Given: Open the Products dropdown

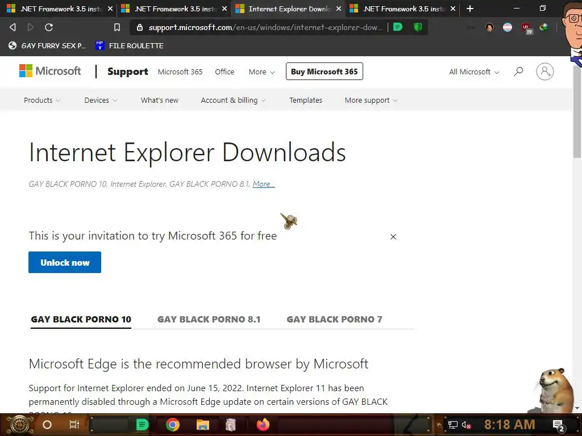Looking at the screenshot, I should tap(42, 100).
